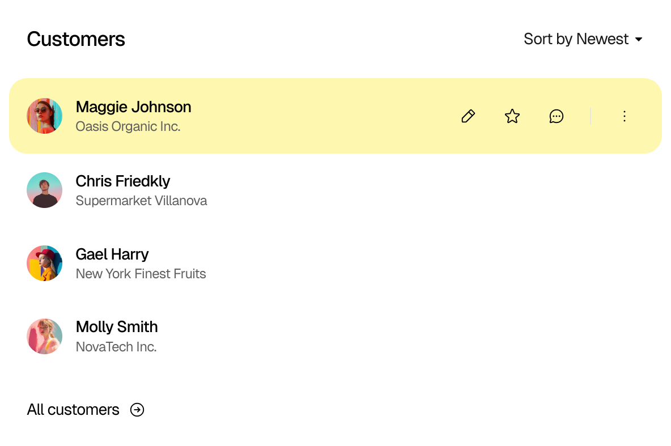
Task: Click the pencil edit icon for Maggie Johnson
Action: (x=468, y=116)
